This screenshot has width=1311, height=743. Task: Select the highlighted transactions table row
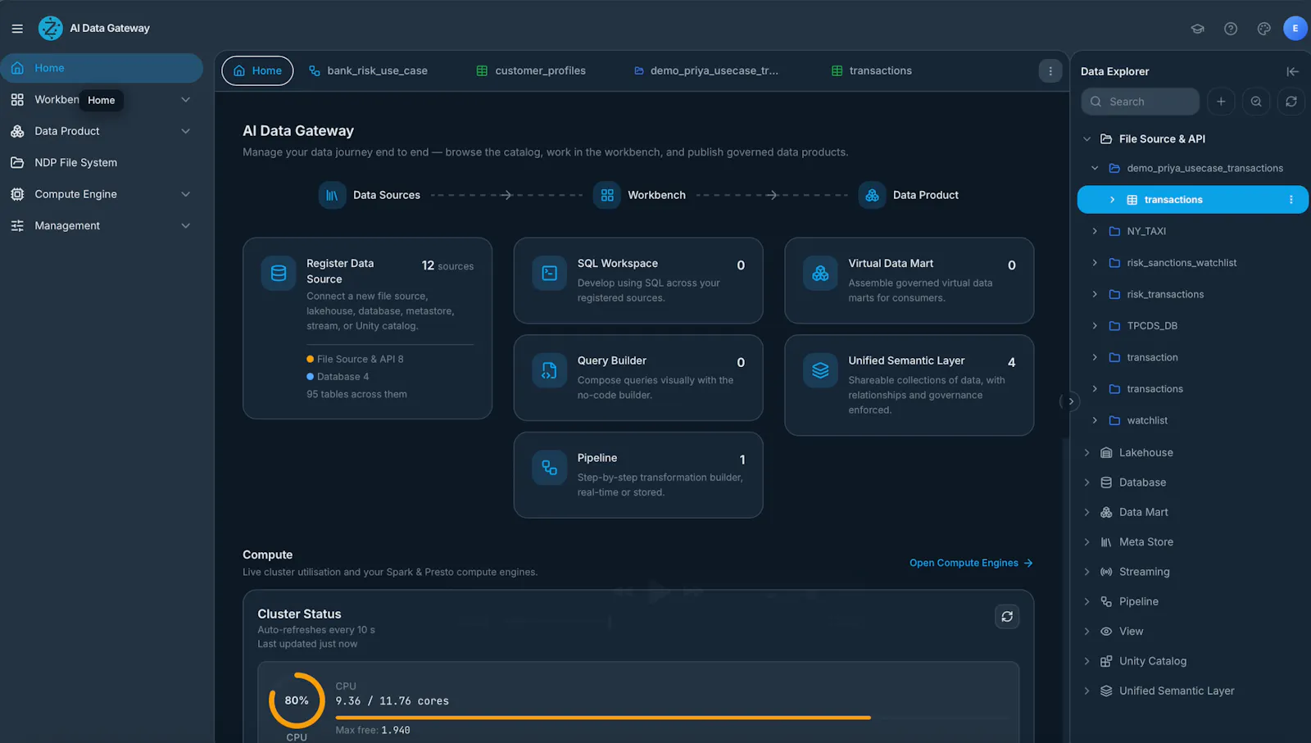(1192, 200)
